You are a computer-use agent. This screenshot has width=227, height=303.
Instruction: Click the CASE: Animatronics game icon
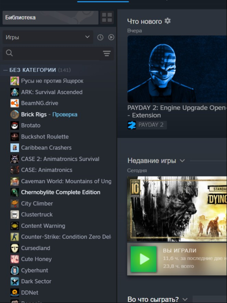pyautogui.click(x=15, y=170)
